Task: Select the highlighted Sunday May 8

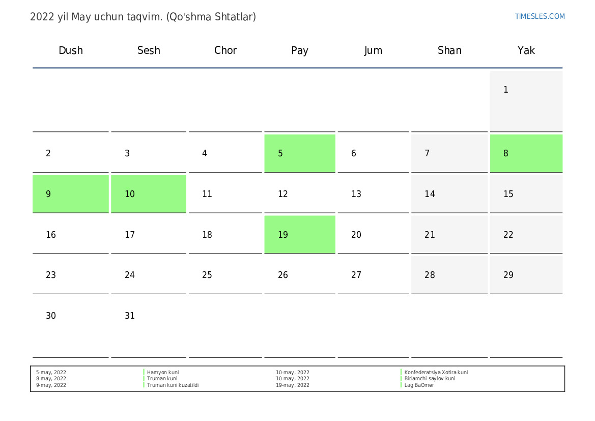Action: pos(526,153)
